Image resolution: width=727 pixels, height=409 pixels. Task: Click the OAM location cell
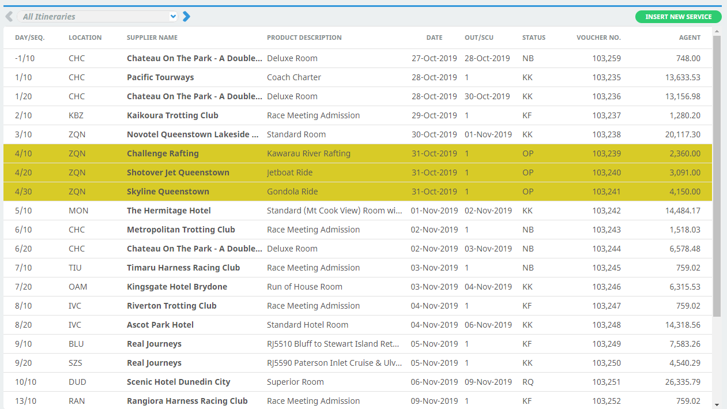coord(78,287)
